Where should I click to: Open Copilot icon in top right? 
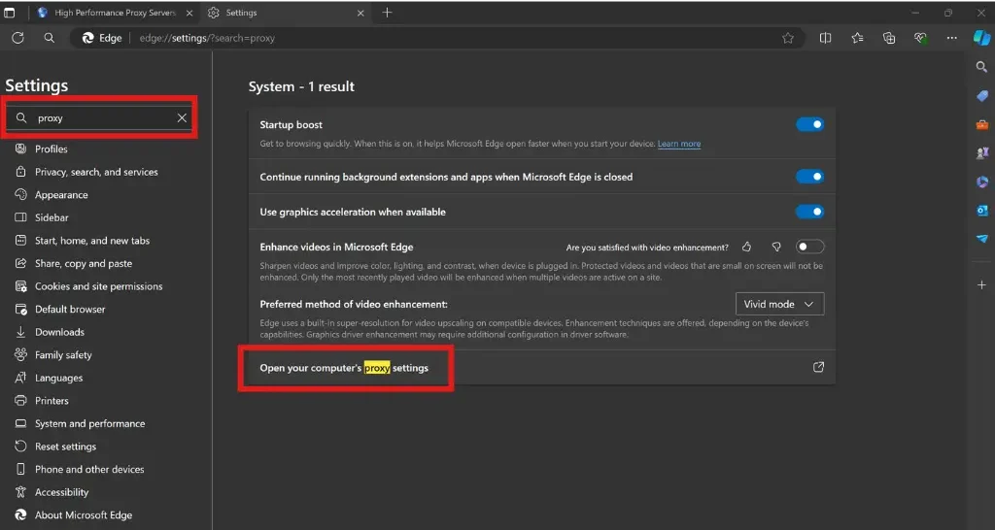pos(981,38)
